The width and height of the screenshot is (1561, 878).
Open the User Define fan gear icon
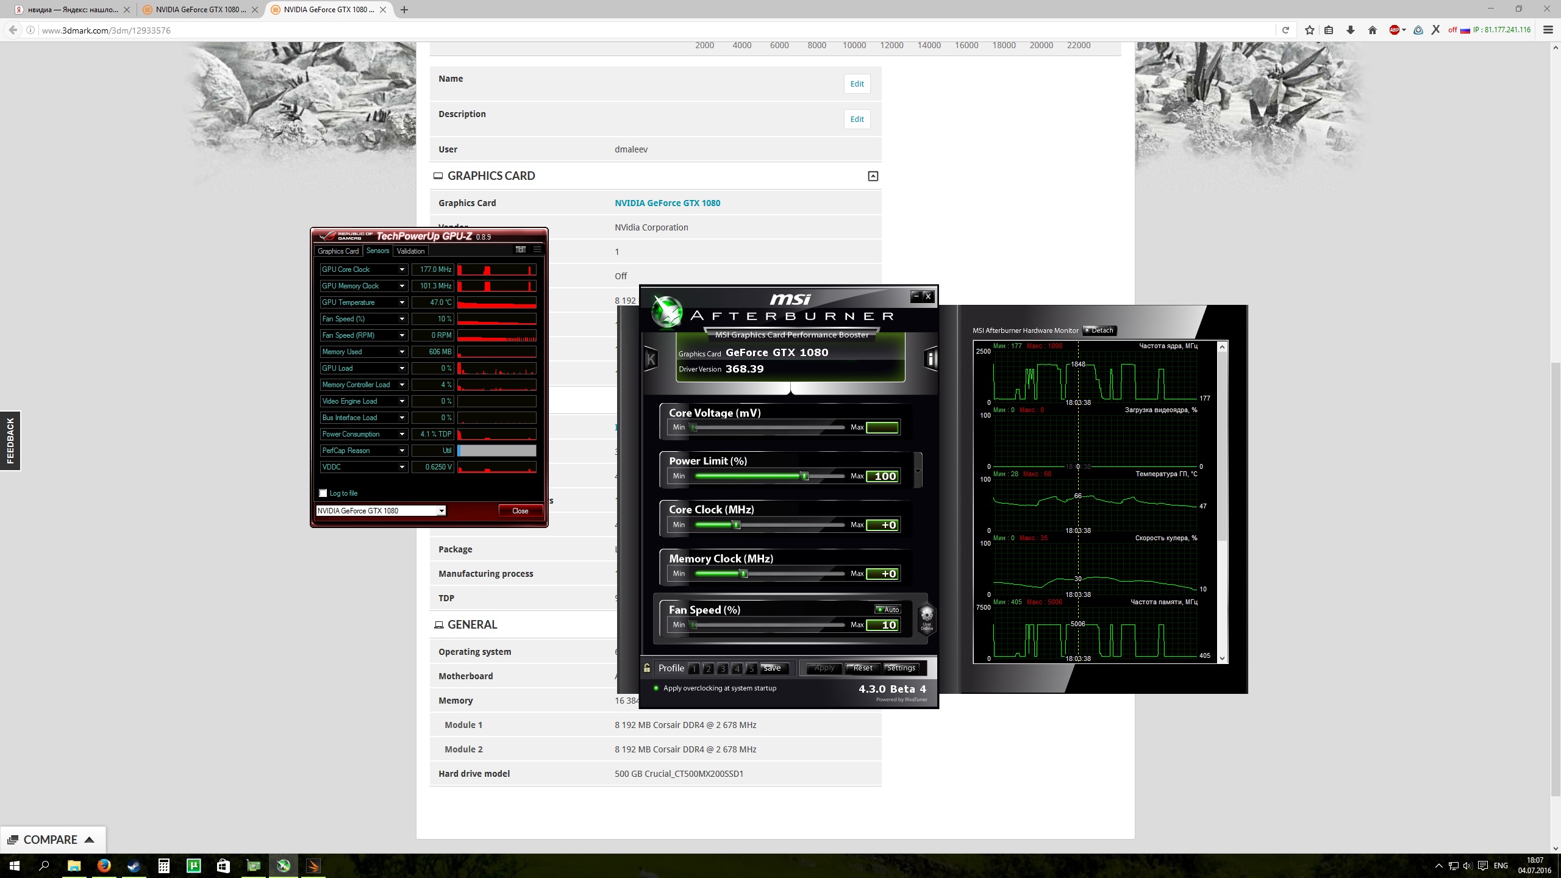[926, 616]
